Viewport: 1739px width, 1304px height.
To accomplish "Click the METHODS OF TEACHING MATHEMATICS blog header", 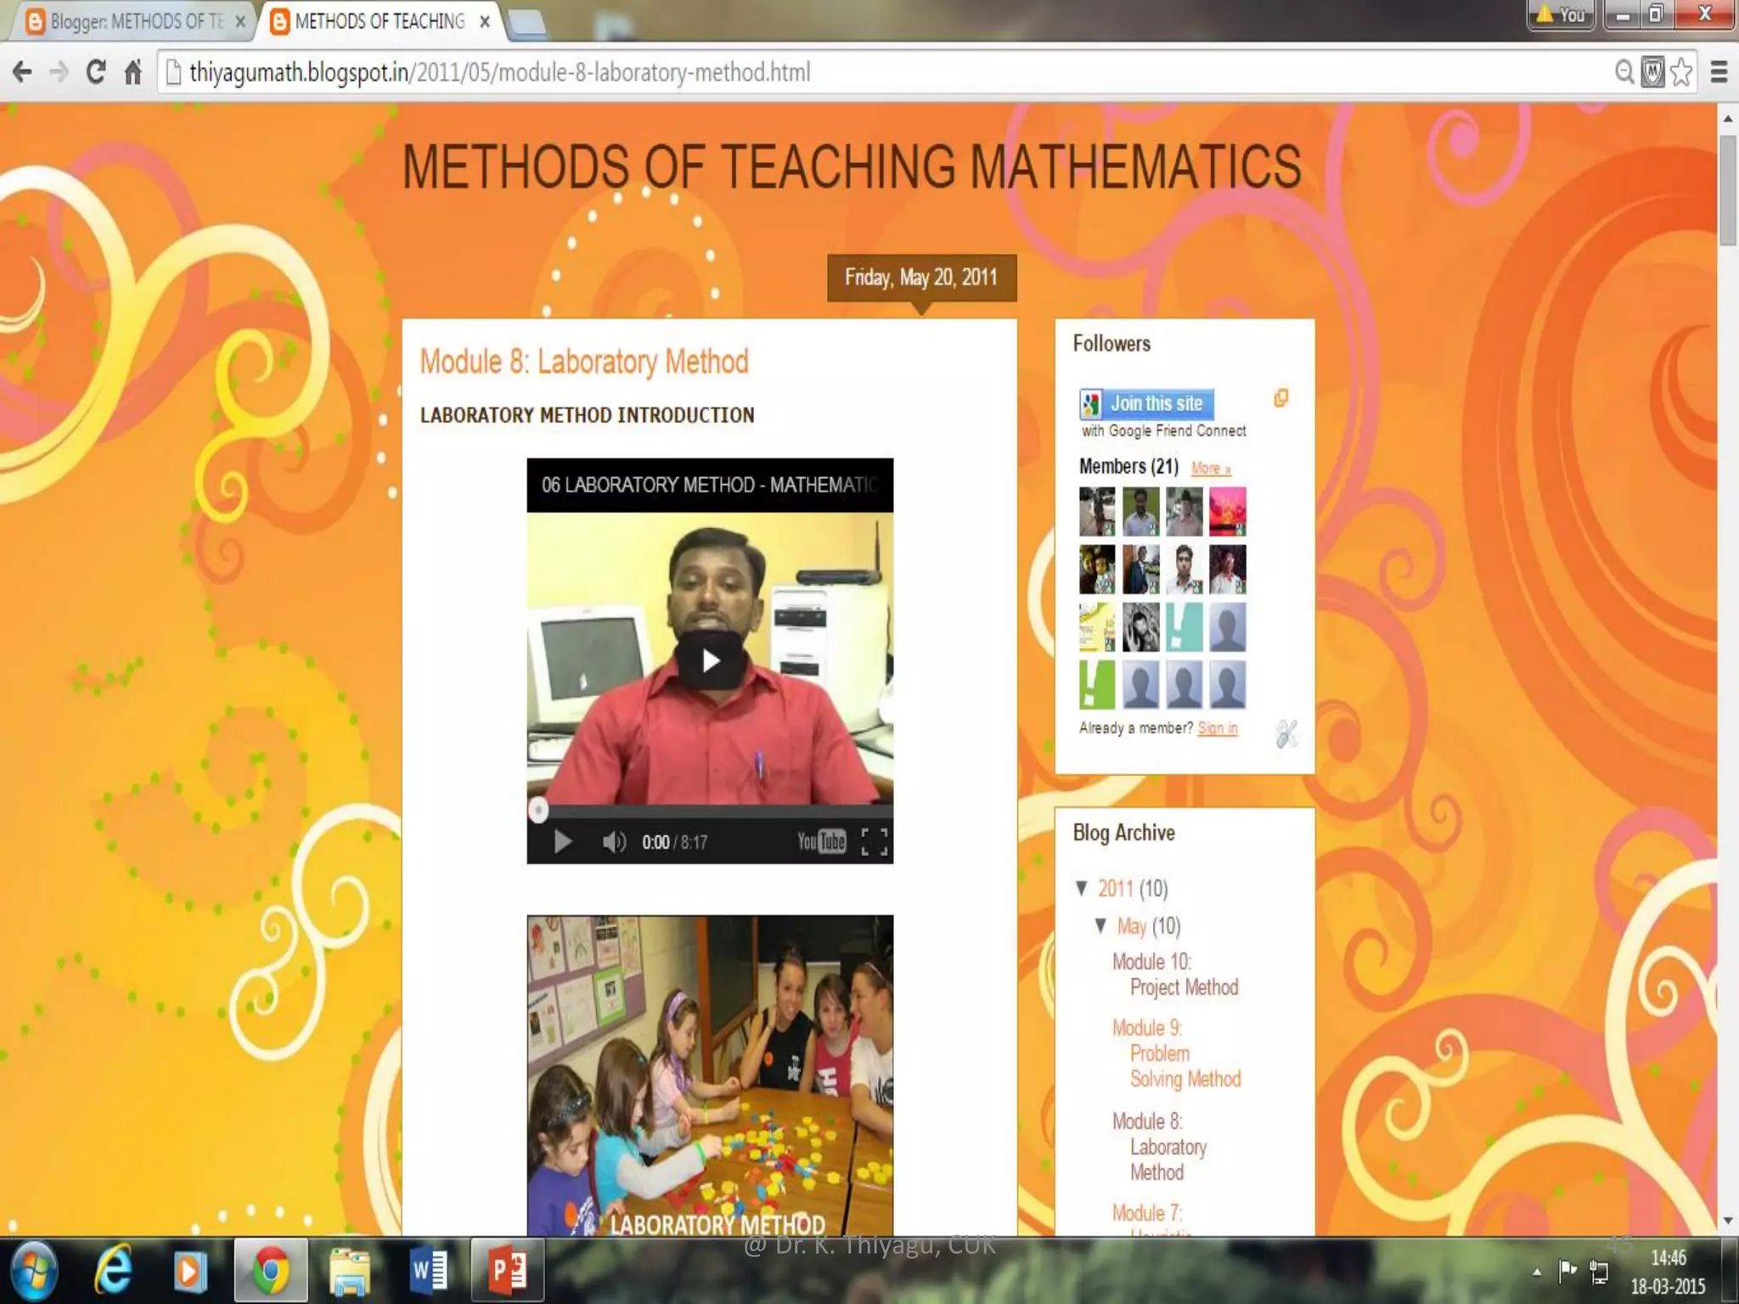I will click(x=852, y=166).
